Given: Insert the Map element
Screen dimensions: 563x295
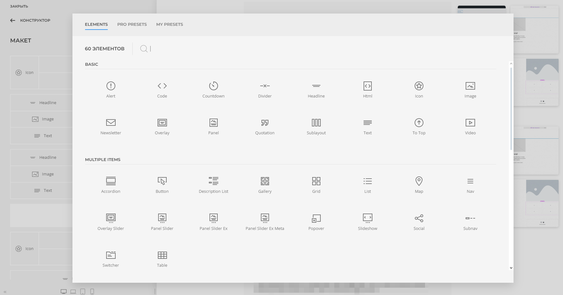Looking at the screenshot, I should click(x=419, y=185).
